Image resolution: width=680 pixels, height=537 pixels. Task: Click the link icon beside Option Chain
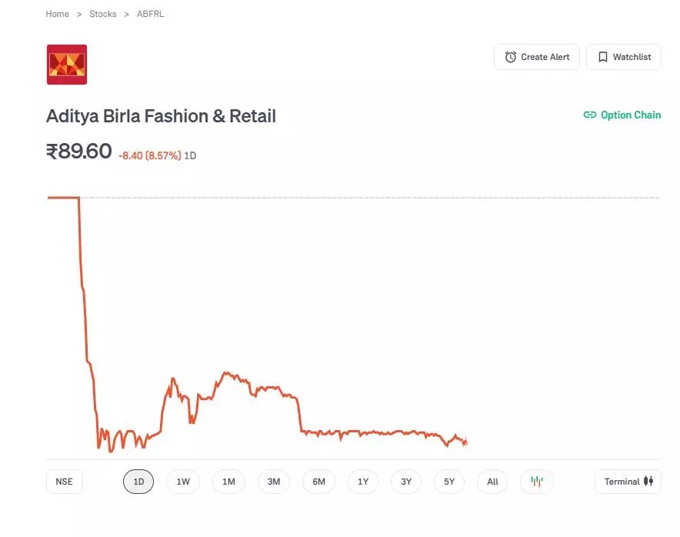pyautogui.click(x=590, y=115)
